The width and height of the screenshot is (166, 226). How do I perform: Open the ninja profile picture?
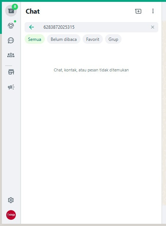[11, 215]
